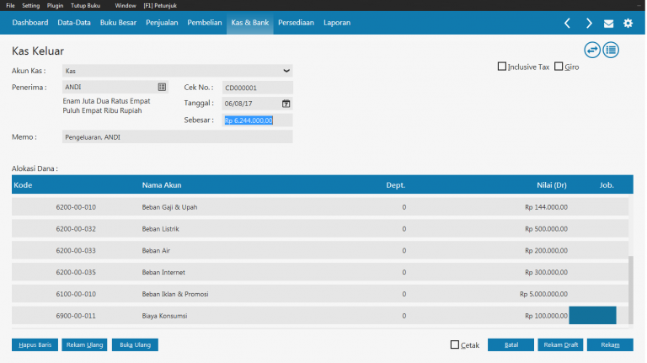This screenshot has height=363, width=647.
Task: Open the Plugin menu
Action: coord(55,5)
